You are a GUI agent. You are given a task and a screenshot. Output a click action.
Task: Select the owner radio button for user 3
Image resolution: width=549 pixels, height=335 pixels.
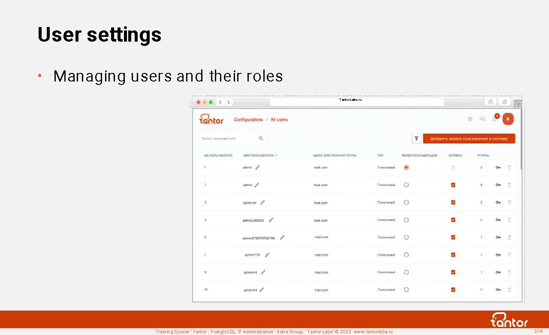[406, 202]
